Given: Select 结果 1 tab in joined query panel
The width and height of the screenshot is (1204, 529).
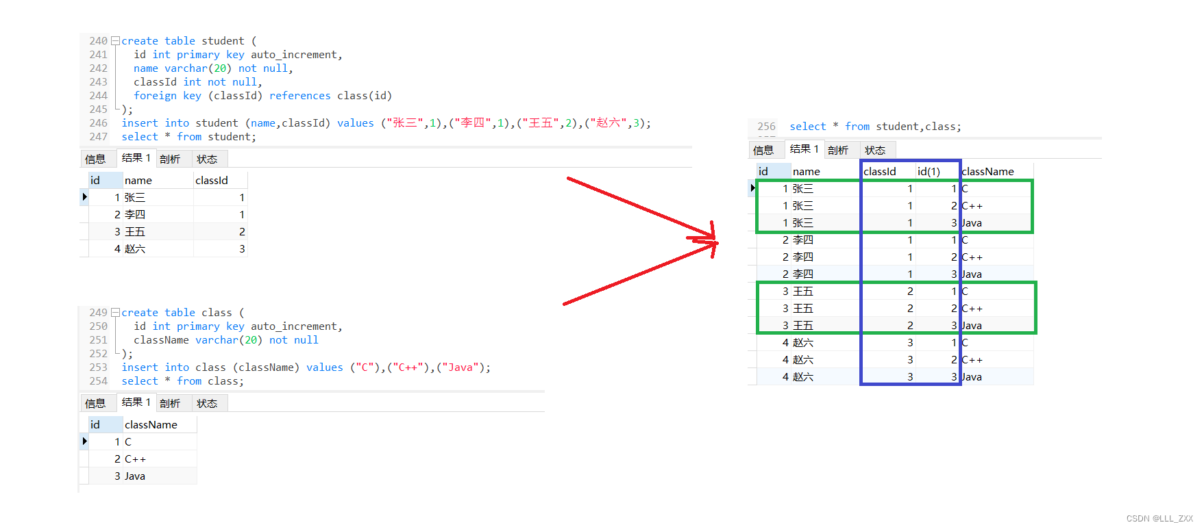Looking at the screenshot, I should 804,149.
